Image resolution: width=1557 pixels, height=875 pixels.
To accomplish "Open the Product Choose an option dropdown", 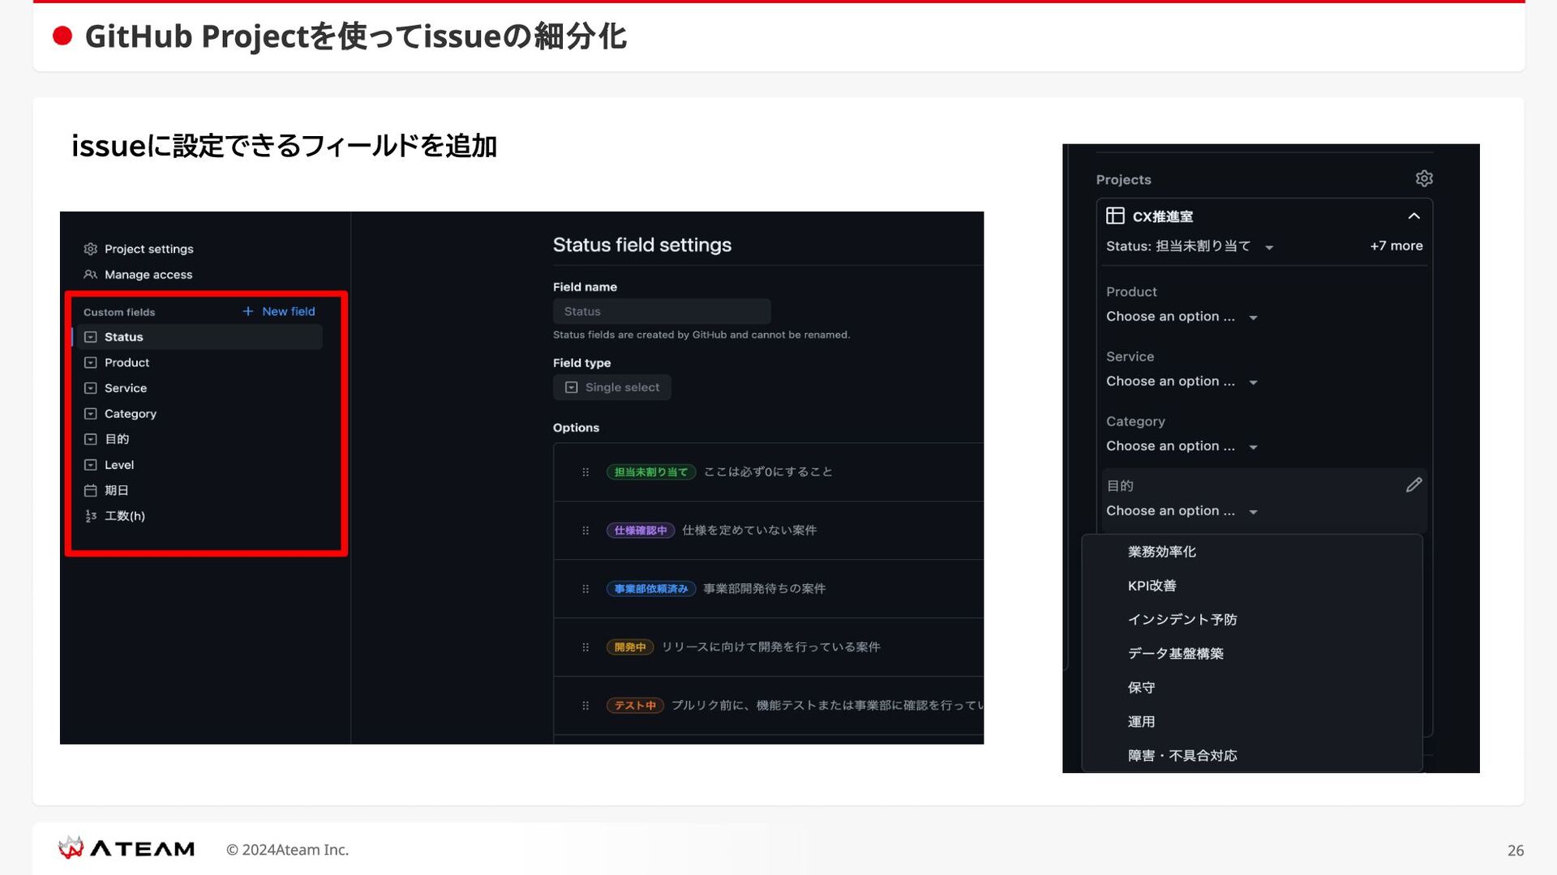I will pyautogui.click(x=1182, y=317).
